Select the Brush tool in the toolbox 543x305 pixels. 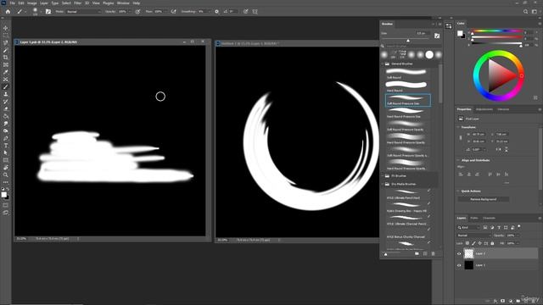click(6, 86)
